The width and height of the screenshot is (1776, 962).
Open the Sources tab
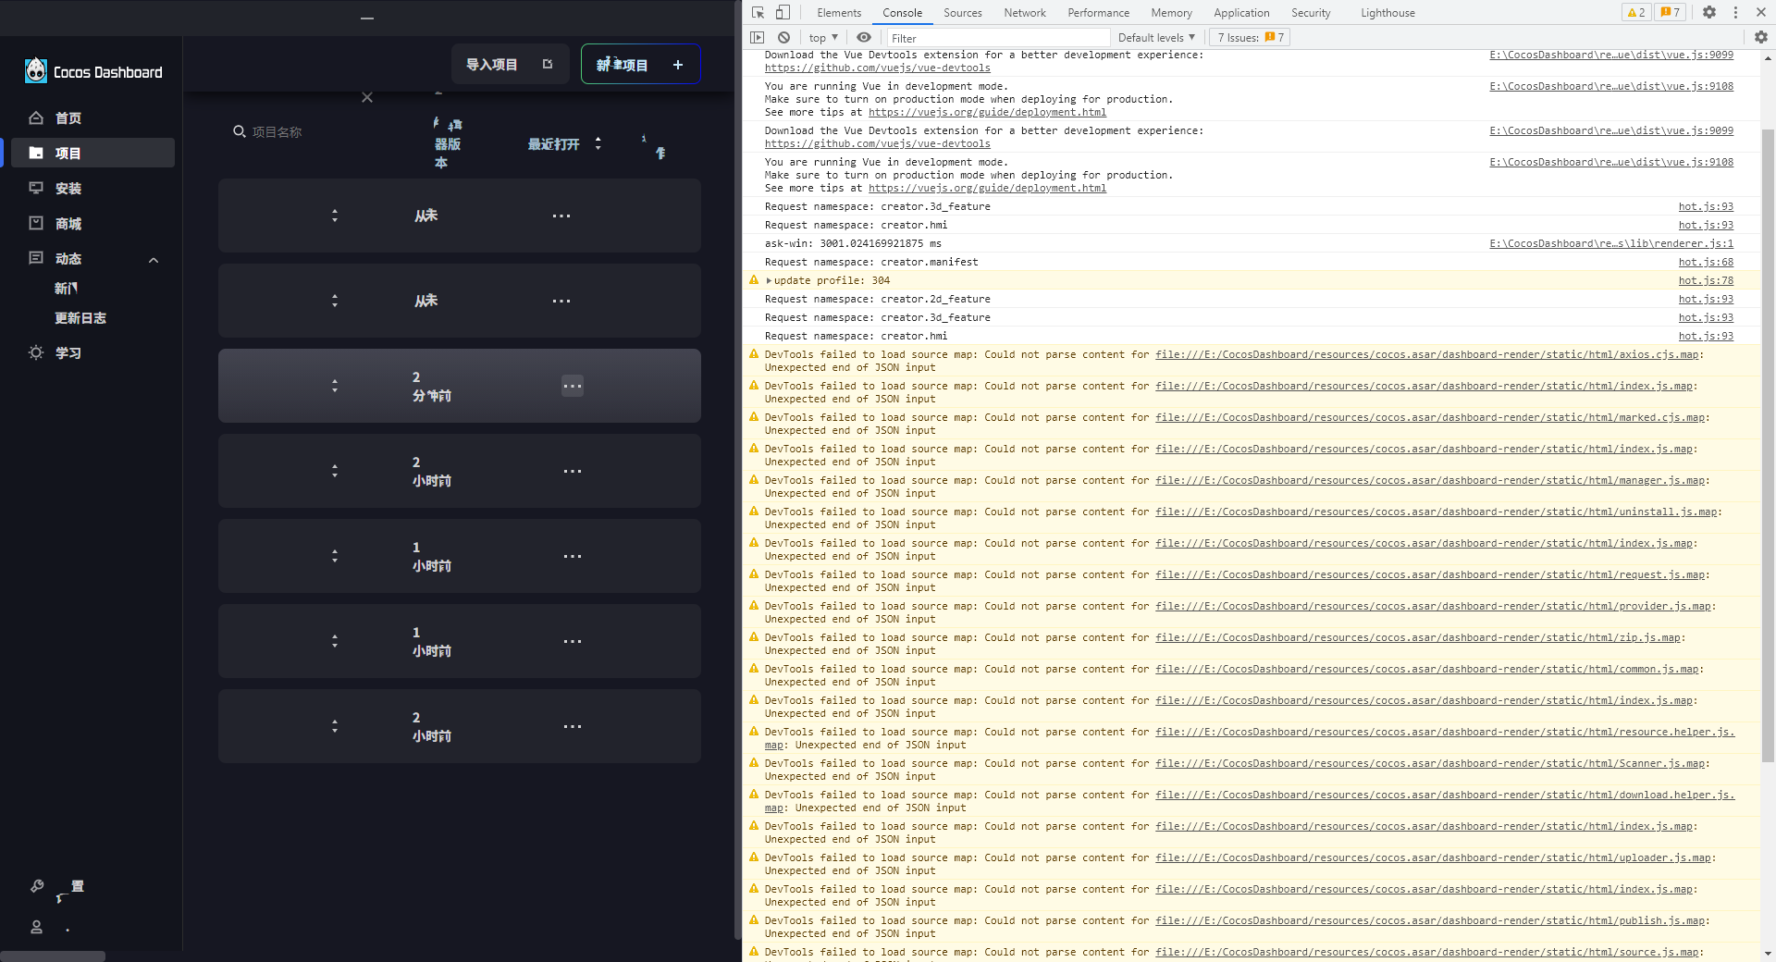coord(963,12)
